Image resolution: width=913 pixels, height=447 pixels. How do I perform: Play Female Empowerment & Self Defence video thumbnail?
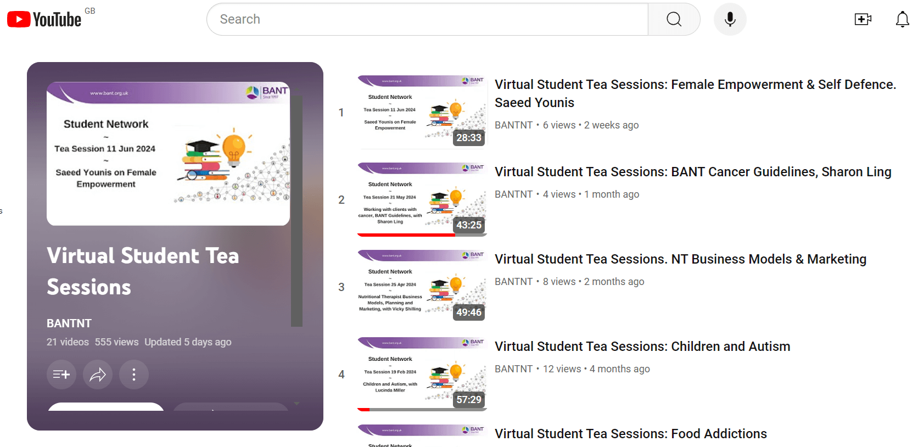[422, 112]
